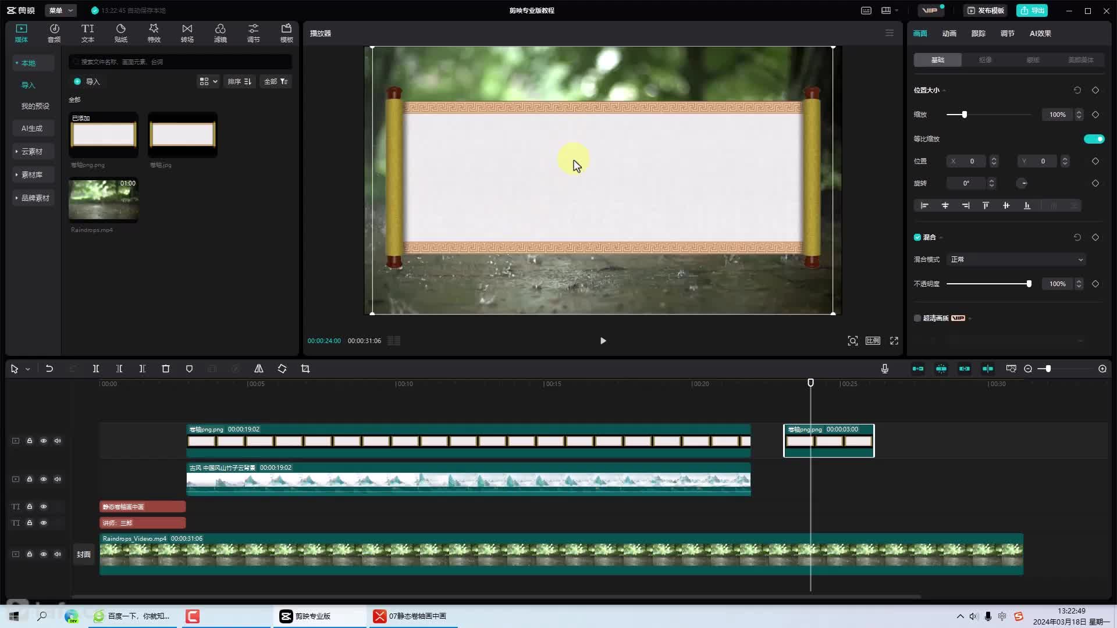Enable the ultra HD quality (超清画质) checkbox
The width and height of the screenshot is (1117, 628).
(x=917, y=318)
